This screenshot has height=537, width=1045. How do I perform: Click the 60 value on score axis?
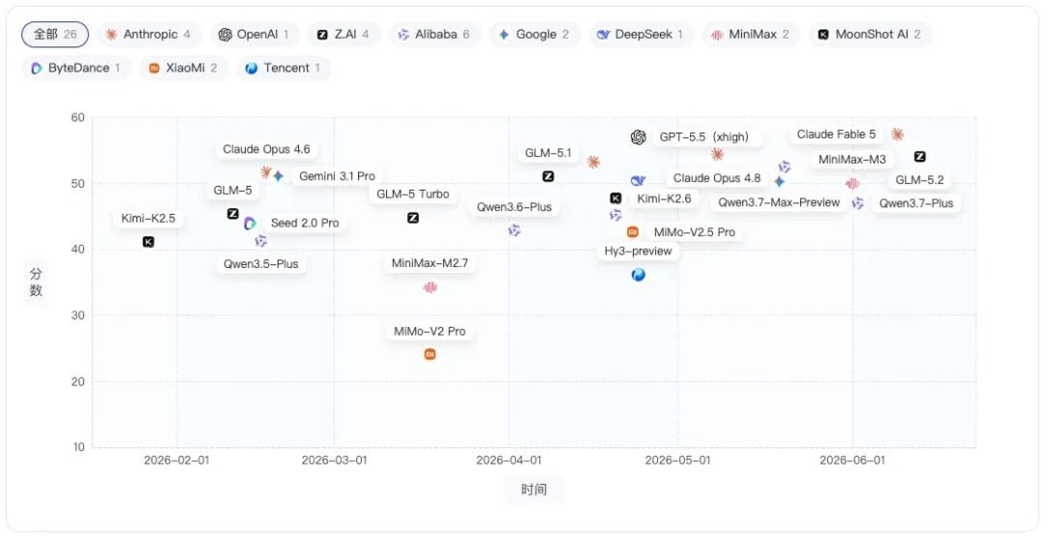[x=78, y=117]
